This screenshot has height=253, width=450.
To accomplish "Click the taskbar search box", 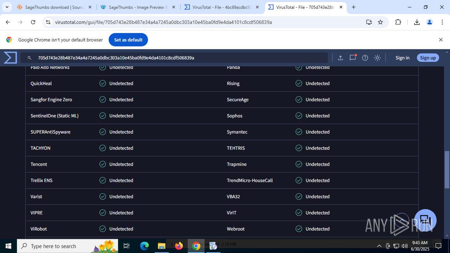I will click(68, 246).
